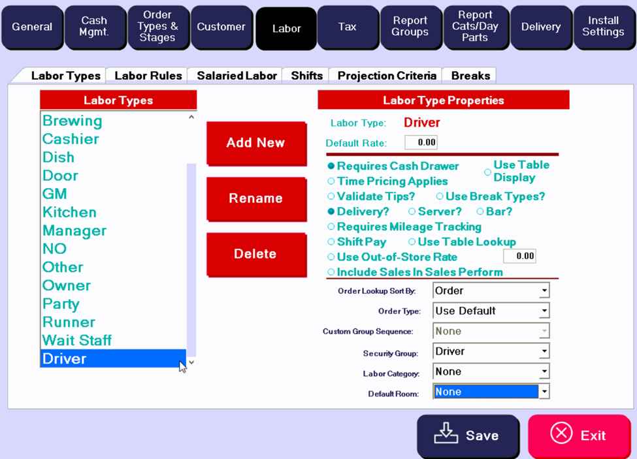Toggle the Shift Pay option
Screen dimensions: 637x459
(x=357, y=242)
